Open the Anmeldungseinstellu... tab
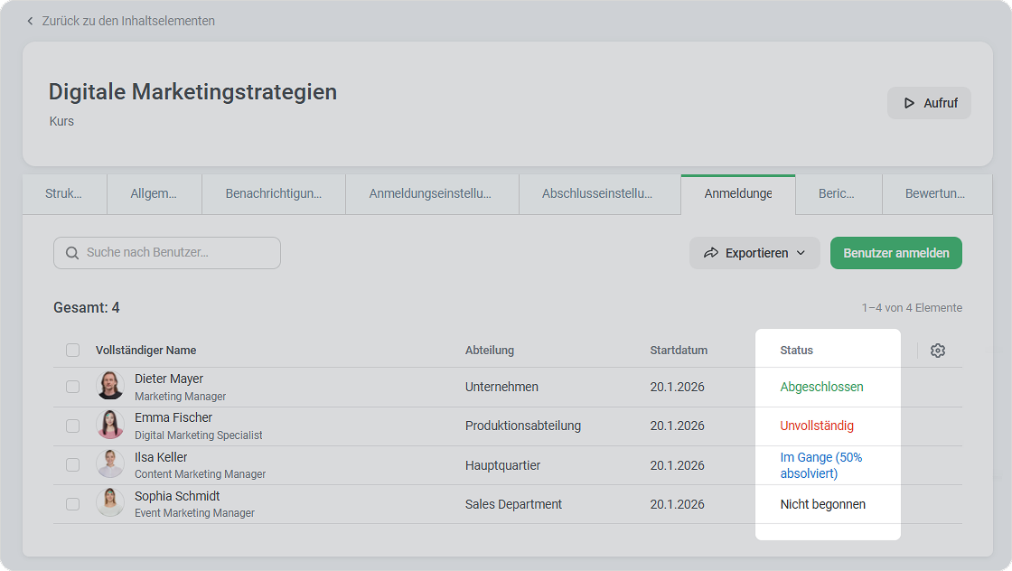The width and height of the screenshot is (1012, 571). point(432,194)
